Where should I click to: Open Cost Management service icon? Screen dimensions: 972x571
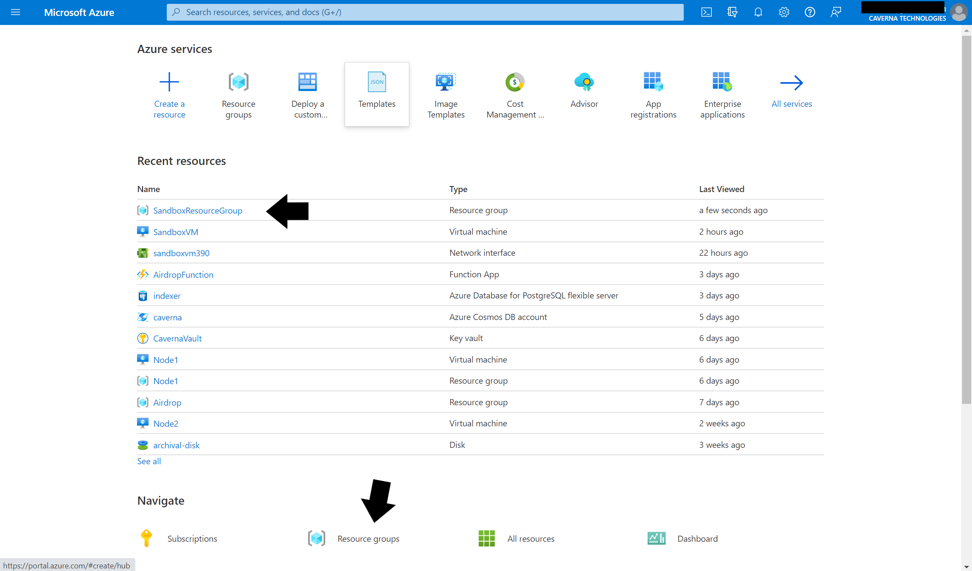click(515, 82)
